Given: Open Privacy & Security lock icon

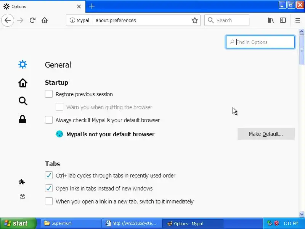Looking at the screenshot, I should tap(22, 119).
